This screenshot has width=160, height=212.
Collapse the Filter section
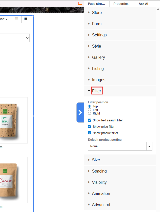tap(97, 91)
